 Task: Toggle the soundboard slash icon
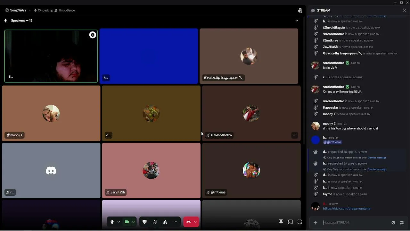pos(155,222)
